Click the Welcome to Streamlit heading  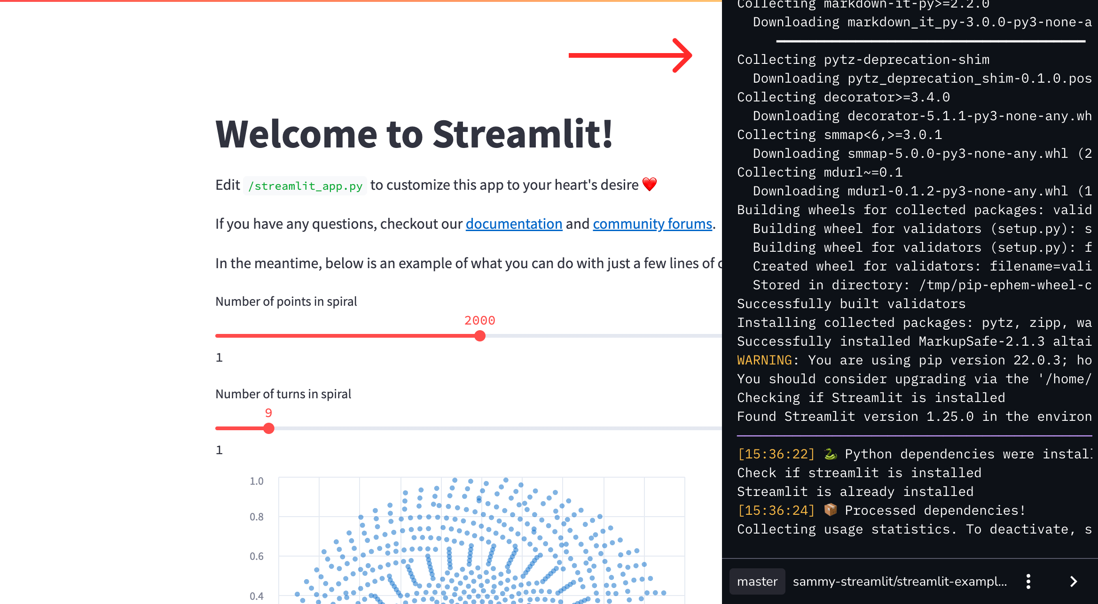click(415, 135)
